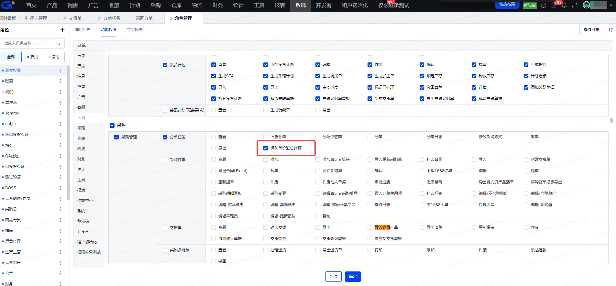
Task: Toggle fullscreen mode icon in header
Action: pyautogui.click(x=575, y=5)
